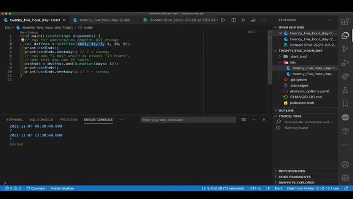Open the package box icon in activity bar
353x199 pixels.
pyautogui.click(x=345, y=131)
